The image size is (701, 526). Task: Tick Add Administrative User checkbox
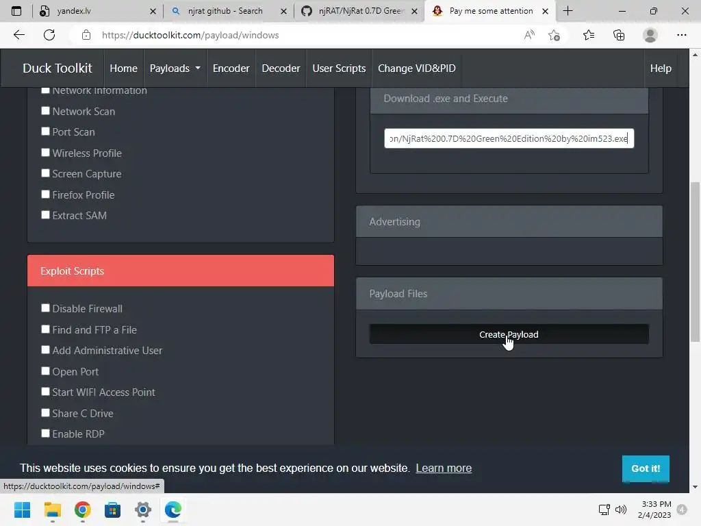(45, 350)
